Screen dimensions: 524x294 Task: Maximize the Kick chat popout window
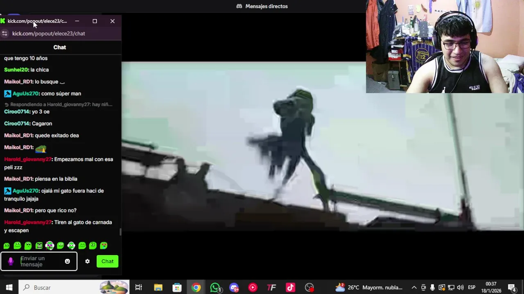coord(95,21)
